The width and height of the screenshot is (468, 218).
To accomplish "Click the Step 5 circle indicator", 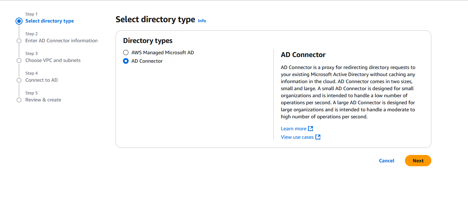I will [x=19, y=100].
